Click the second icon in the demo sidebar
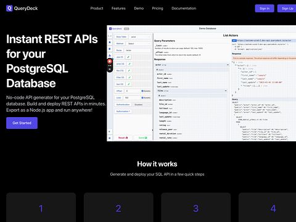Screen dimensions: 296x222 point(110,42)
